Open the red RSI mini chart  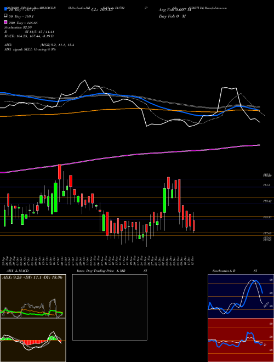coord(241,340)
